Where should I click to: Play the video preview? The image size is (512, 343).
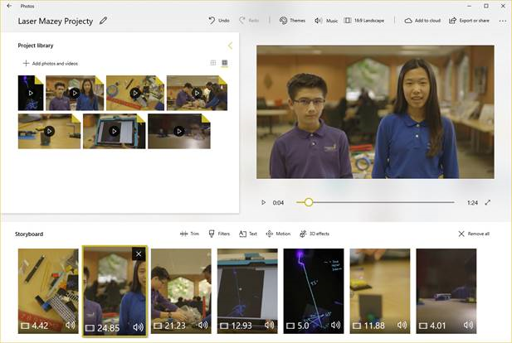pos(264,202)
